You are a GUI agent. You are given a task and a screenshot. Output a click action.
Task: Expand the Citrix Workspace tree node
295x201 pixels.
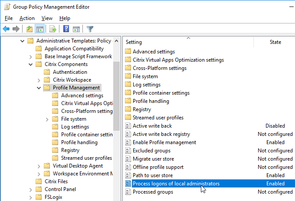click(x=39, y=80)
